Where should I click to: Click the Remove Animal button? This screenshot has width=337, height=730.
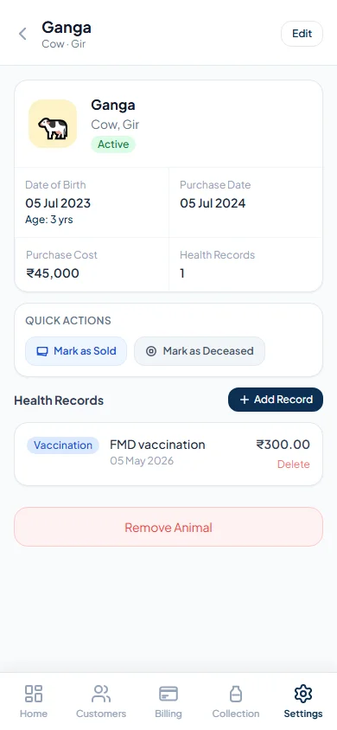click(x=168, y=527)
